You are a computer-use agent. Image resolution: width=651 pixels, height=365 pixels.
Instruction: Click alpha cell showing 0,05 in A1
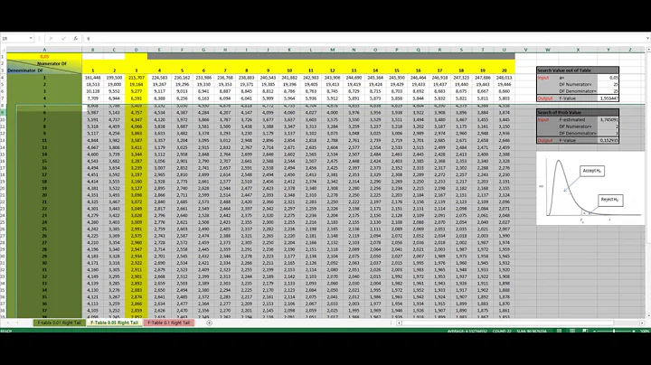point(44,56)
